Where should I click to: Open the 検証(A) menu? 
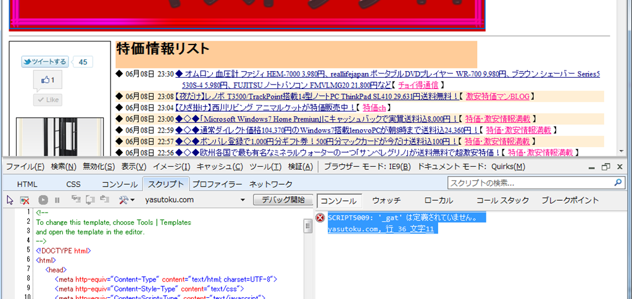click(x=301, y=167)
